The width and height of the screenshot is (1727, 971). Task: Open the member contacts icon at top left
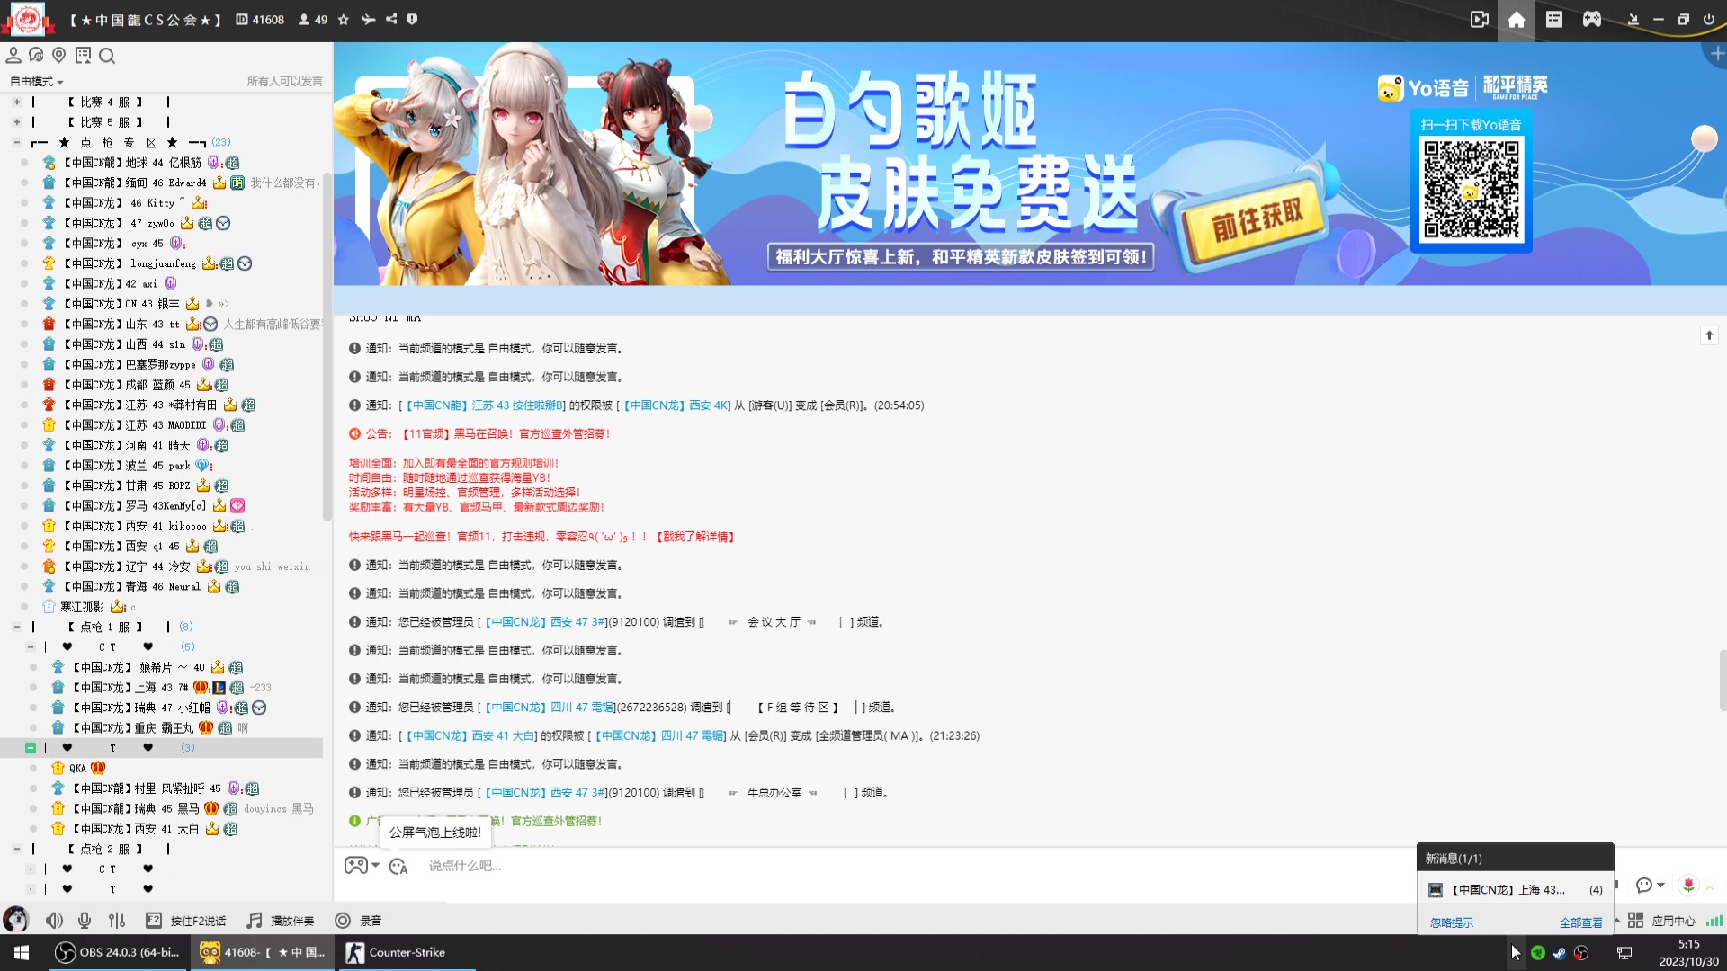tap(13, 55)
